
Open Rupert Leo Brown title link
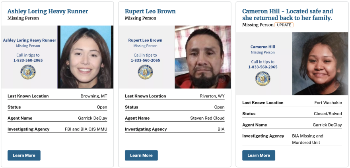(x=150, y=11)
